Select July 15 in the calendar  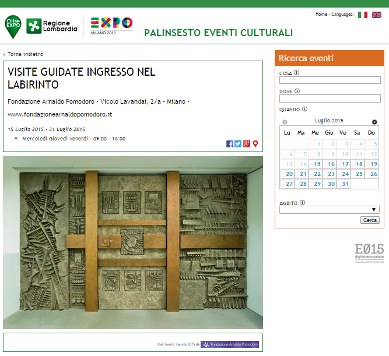tap(317, 164)
